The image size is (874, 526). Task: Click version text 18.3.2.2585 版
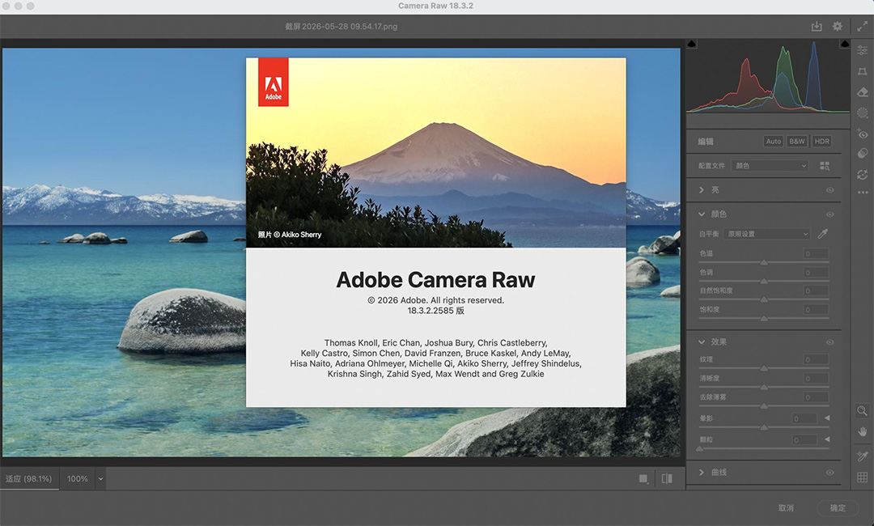click(436, 311)
